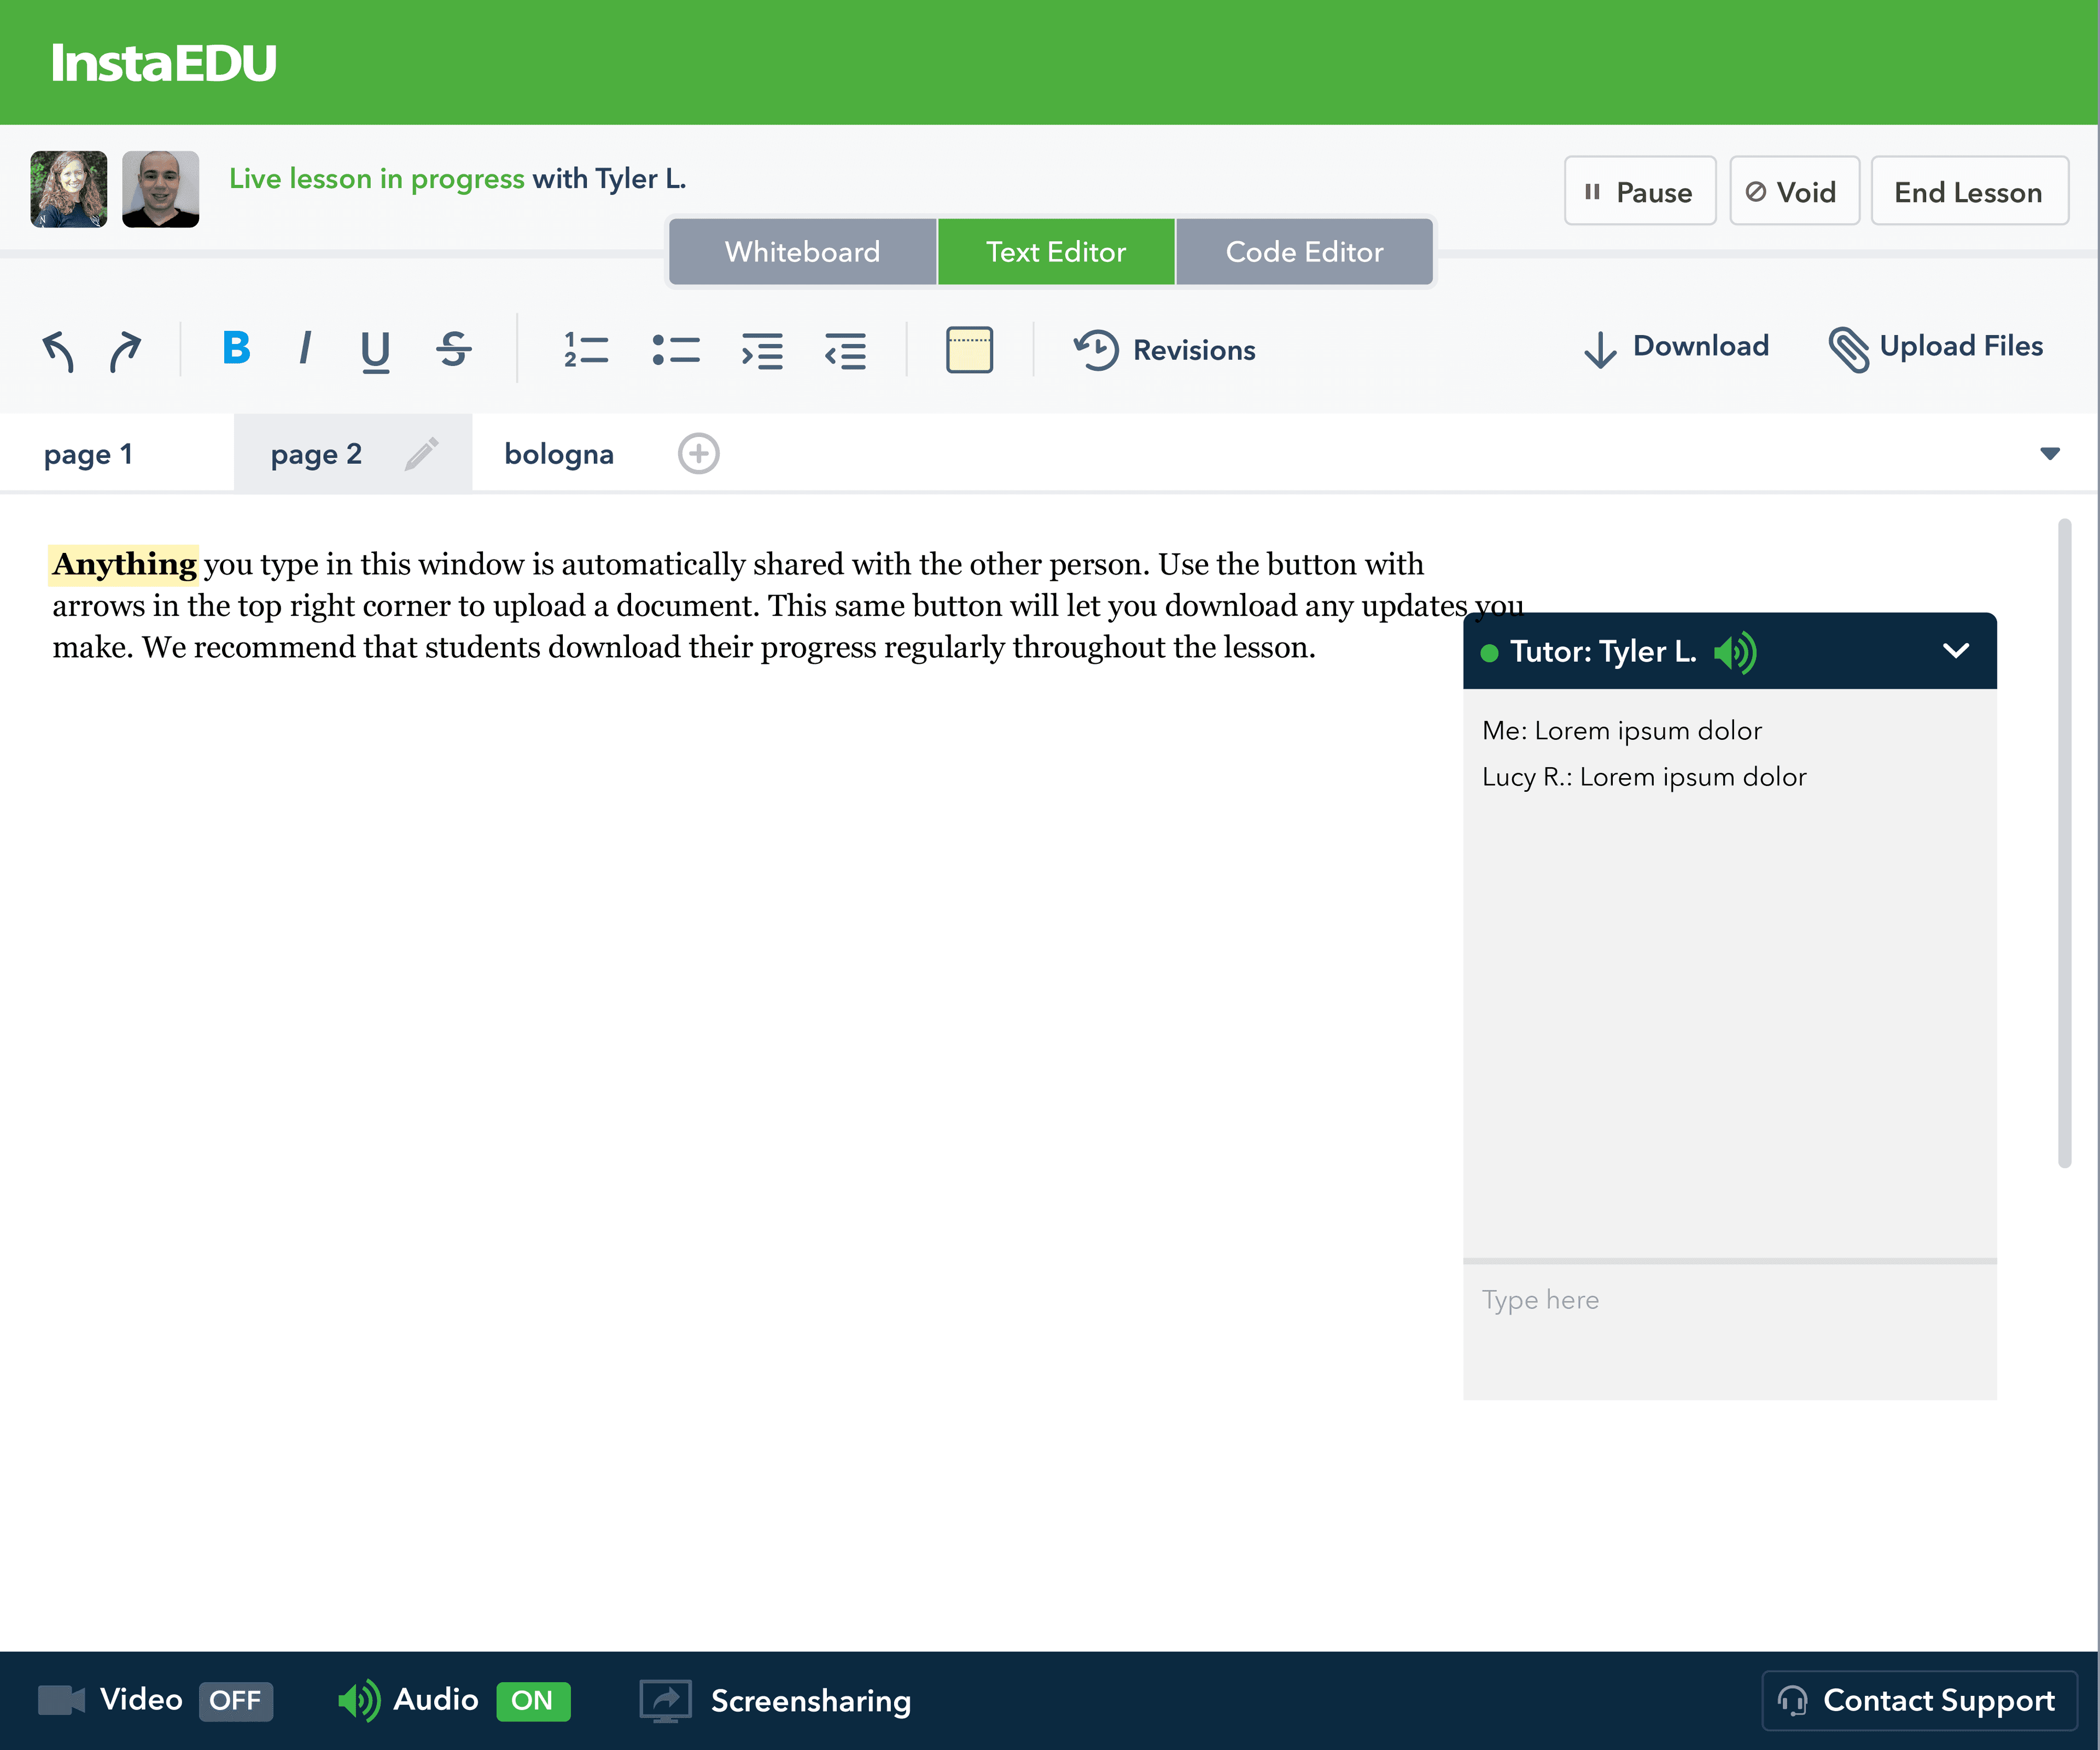The width and height of the screenshot is (2100, 1750).
Task: Insert a sticky note
Action: tap(968, 350)
